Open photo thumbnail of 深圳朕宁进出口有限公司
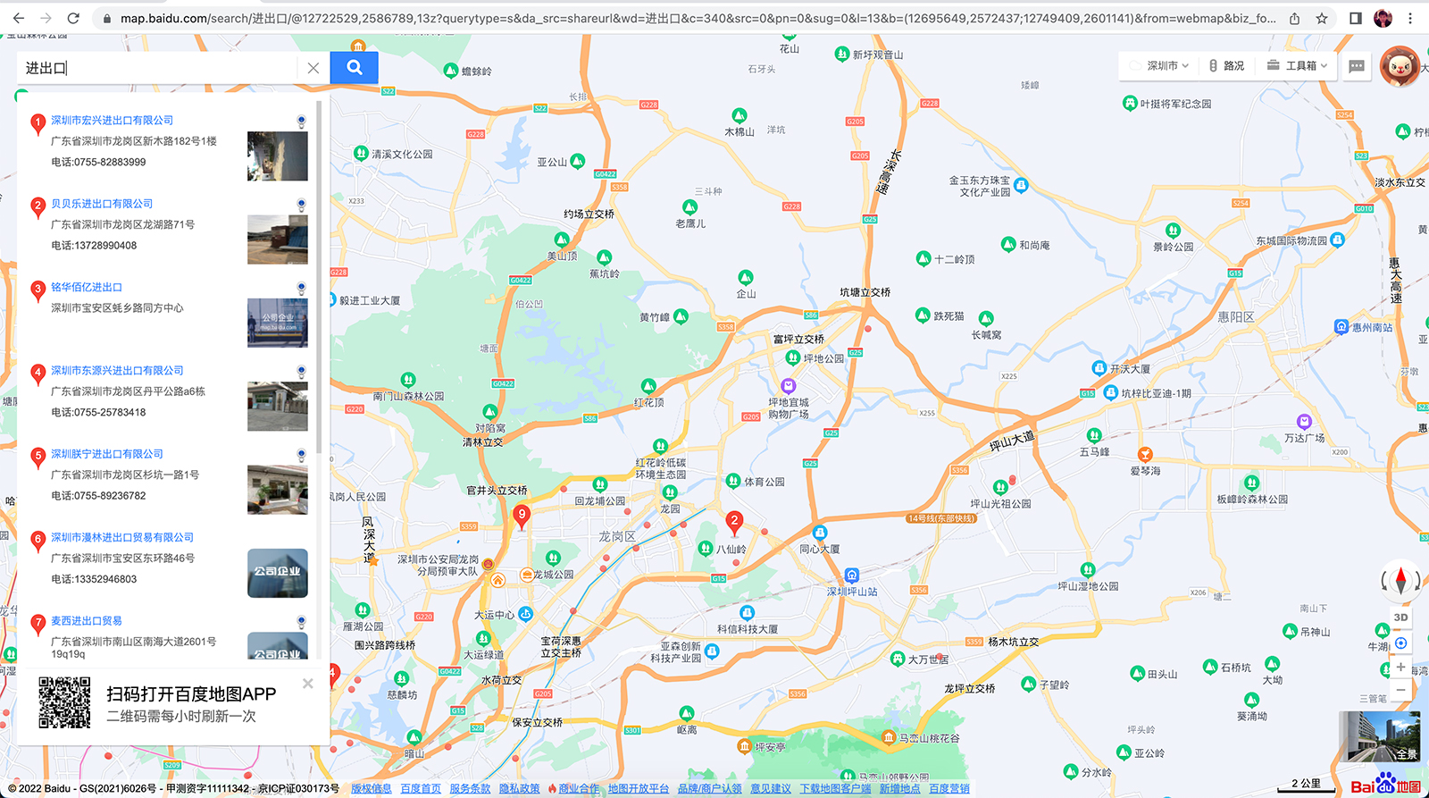This screenshot has width=1429, height=798. [x=278, y=490]
